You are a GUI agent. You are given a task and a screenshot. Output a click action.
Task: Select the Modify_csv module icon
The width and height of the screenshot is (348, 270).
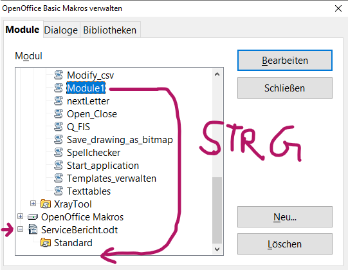(59, 75)
